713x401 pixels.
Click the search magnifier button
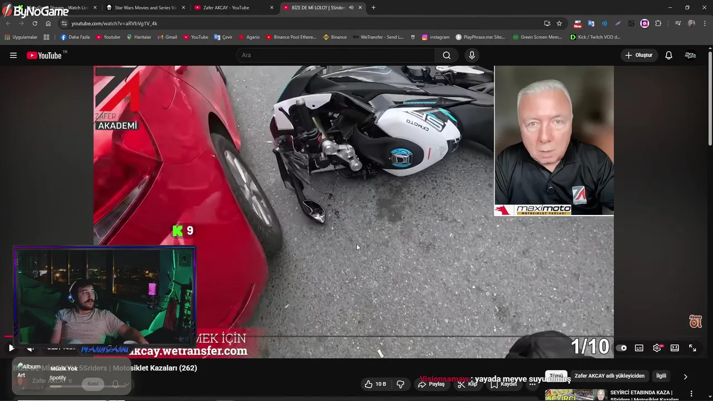tap(447, 55)
